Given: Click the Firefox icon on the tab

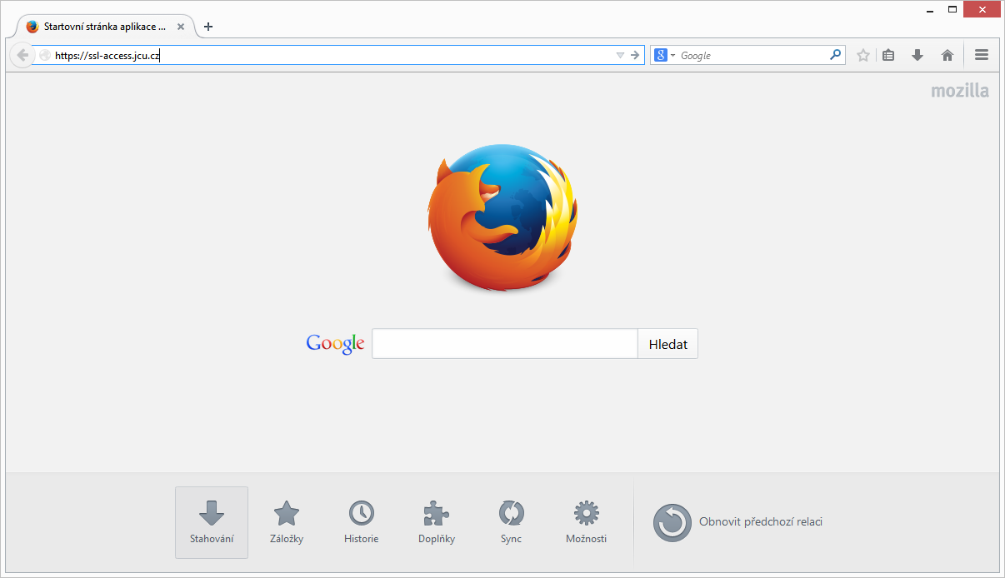Looking at the screenshot, I should (32, 27).
